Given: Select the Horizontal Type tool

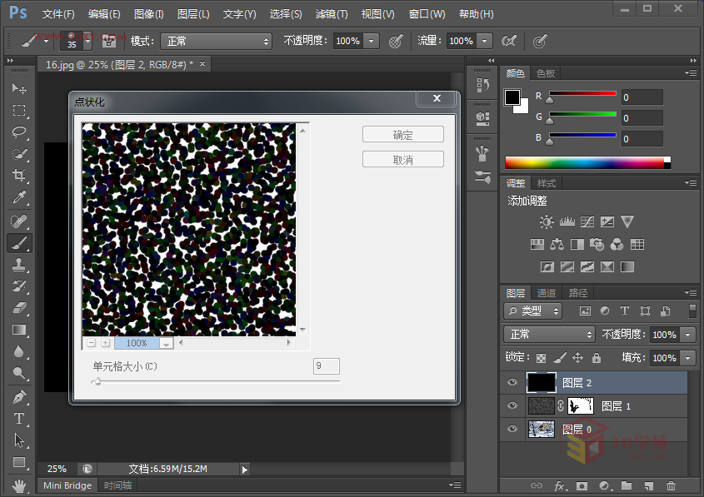Looking at the screenshot, I should point(19,419).
